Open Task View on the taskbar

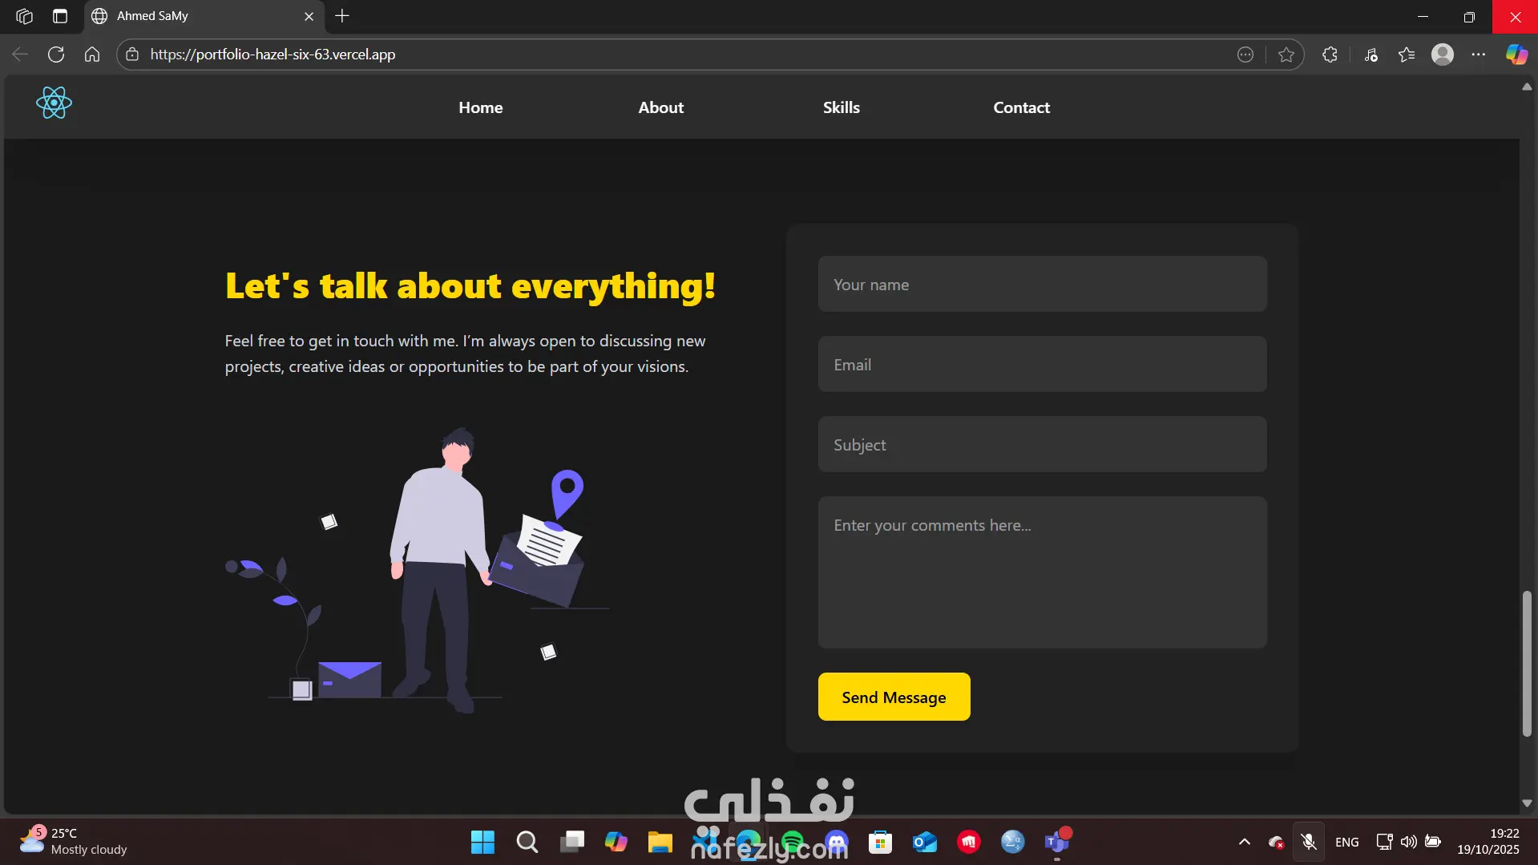tap(572, 843)
